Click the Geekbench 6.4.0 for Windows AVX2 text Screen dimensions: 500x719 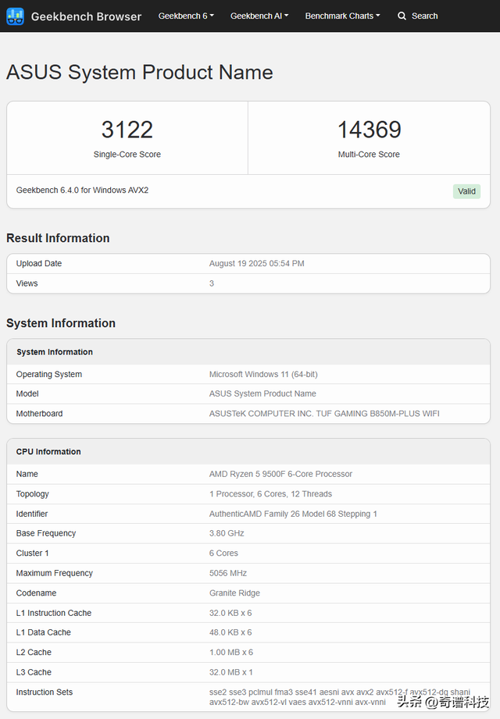point(82,190)
